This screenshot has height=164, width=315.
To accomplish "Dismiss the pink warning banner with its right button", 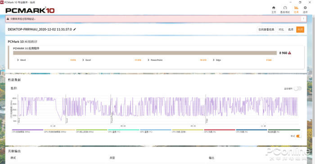I will [303, 19].
